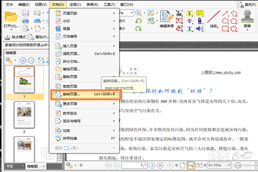258x172 pixels.
Task: Open the zoom percentage dropdown in status bar
Action: (x=229, y=165)
